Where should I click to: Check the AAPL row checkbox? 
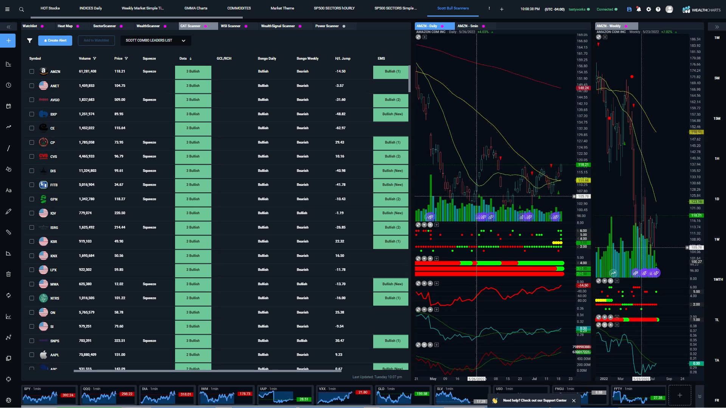(x=32, y=355)
